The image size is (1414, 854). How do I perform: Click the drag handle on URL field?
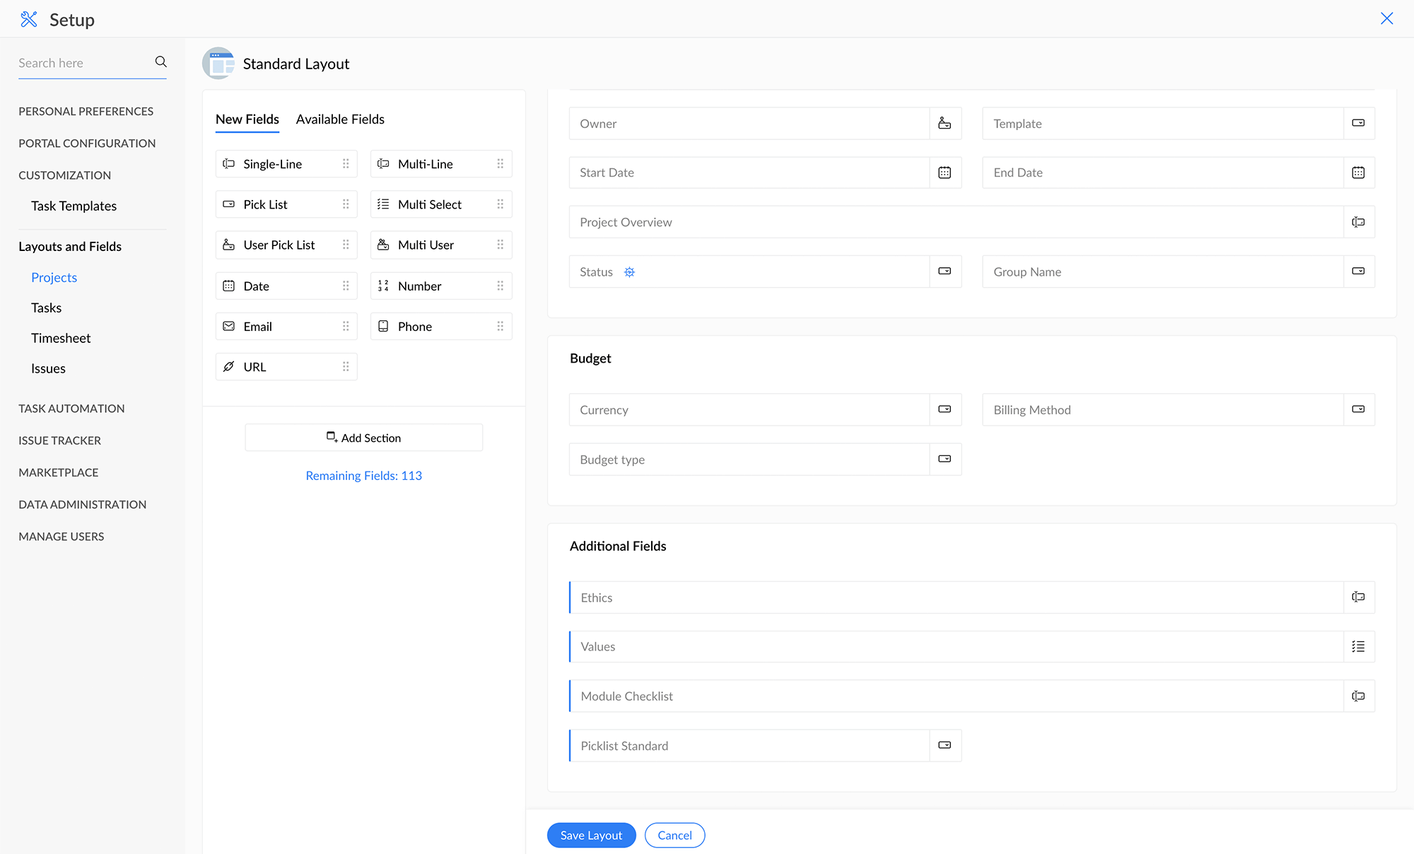346,367
